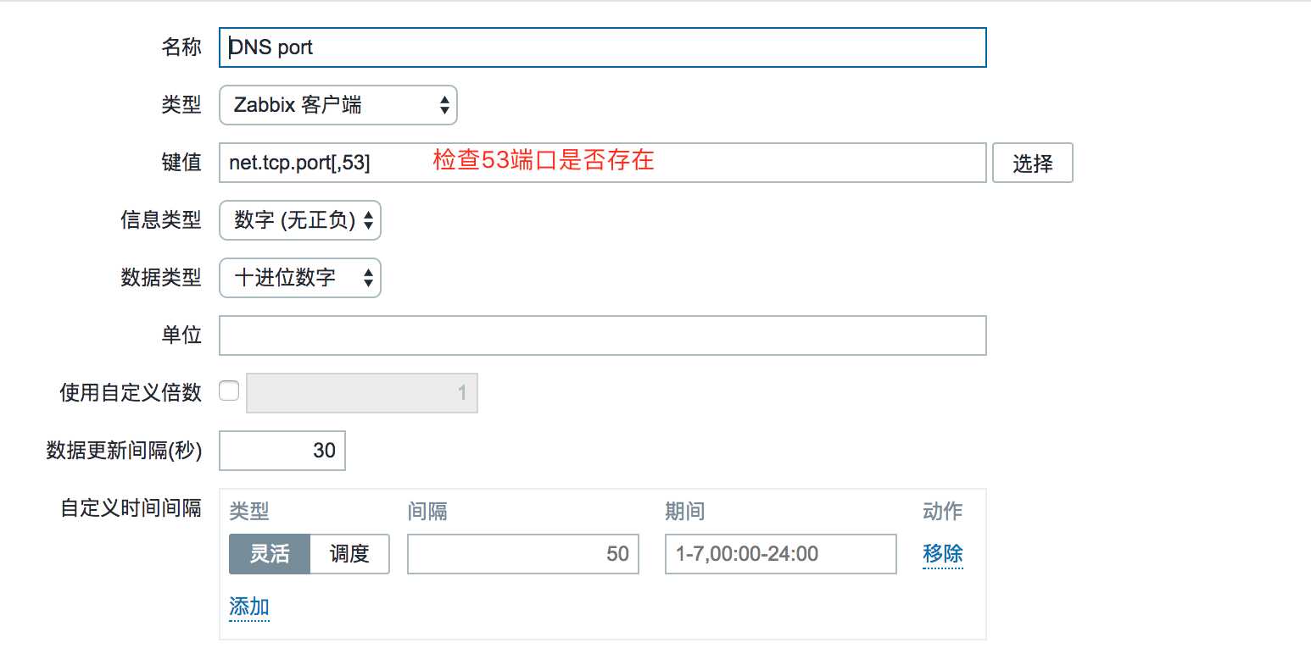Click the 键值 field with net.tcp.port[,53]
The image size is (1311, 654).
coord(602,163)
